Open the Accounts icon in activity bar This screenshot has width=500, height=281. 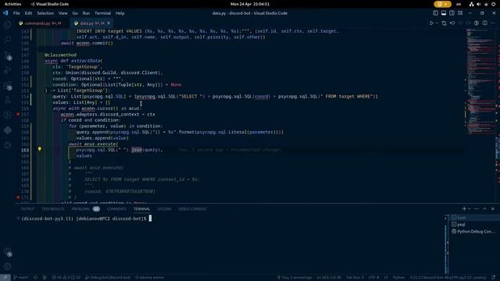tap(7, 251)
